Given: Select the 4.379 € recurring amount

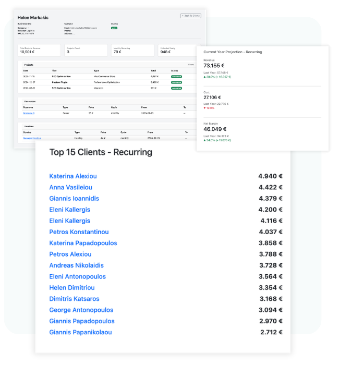Looking at the screenshot, I should 271,199.
